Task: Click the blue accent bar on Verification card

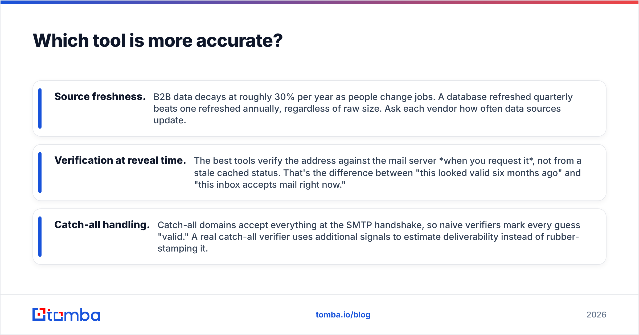Action: point(40,173)
